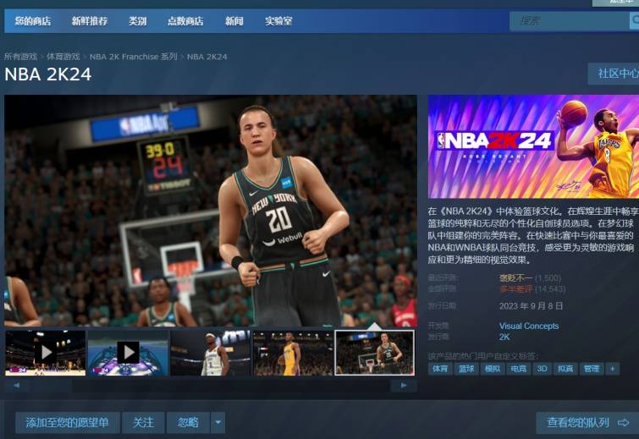The image size is (639, 439).
Task: Go to the 点数商店 tab
Action: click(185, 21)
